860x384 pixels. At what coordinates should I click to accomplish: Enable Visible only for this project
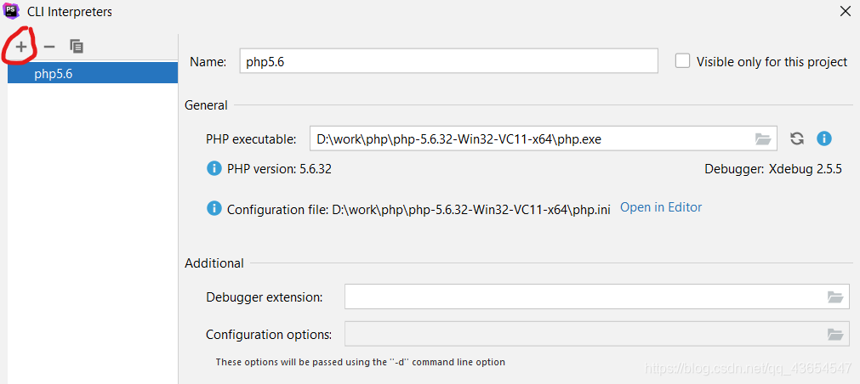click(682, 61)
